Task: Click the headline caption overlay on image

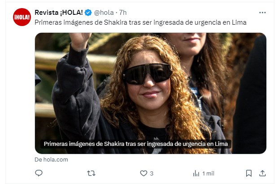Action: click(136, 144)
